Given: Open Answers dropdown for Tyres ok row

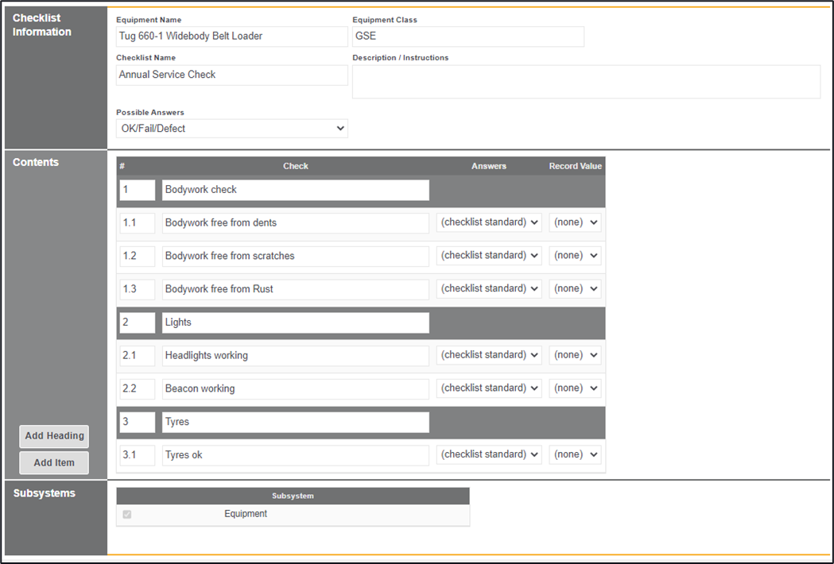Looking at the screenshot, I should pyautogui.click(x=489, y=455).
